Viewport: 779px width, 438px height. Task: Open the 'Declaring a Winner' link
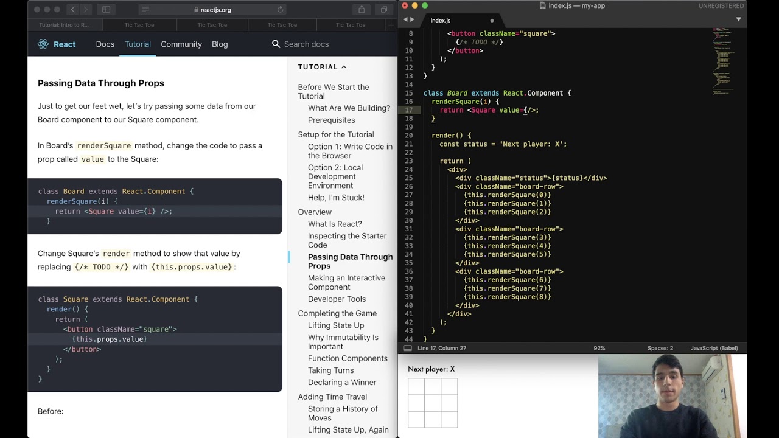pos(342,383)
